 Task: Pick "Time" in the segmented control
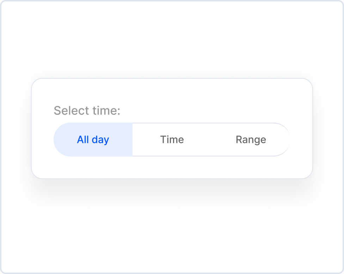[172, 139]
